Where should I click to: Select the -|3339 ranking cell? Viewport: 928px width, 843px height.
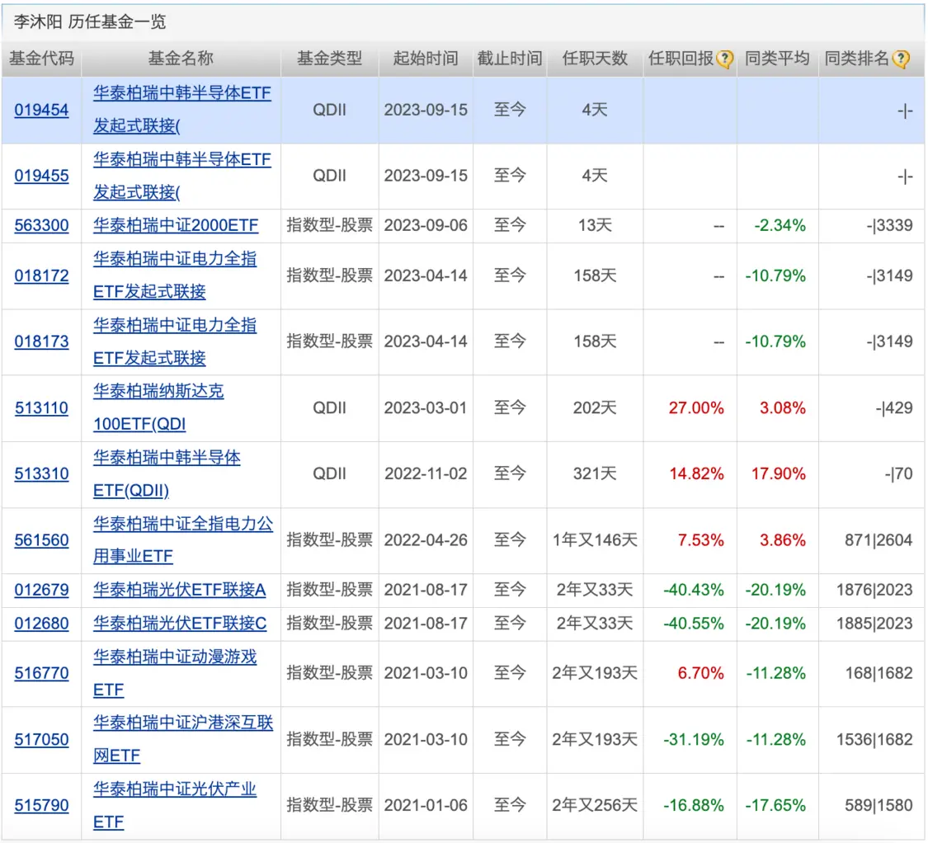pos(889,225)
